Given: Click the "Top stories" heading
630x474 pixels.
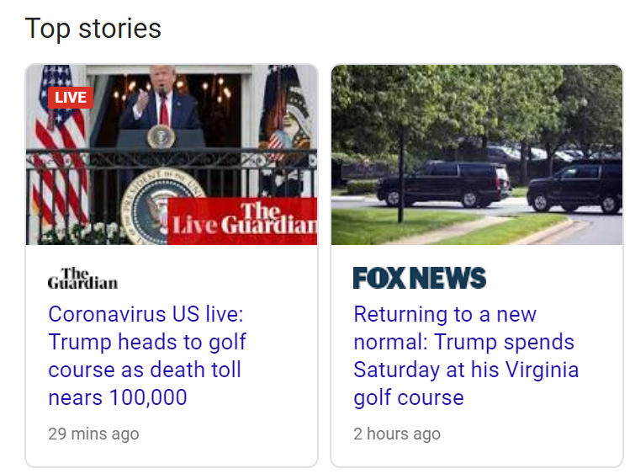Looking at the screenshot, I should pyautogui.click(x=93, y=29).
